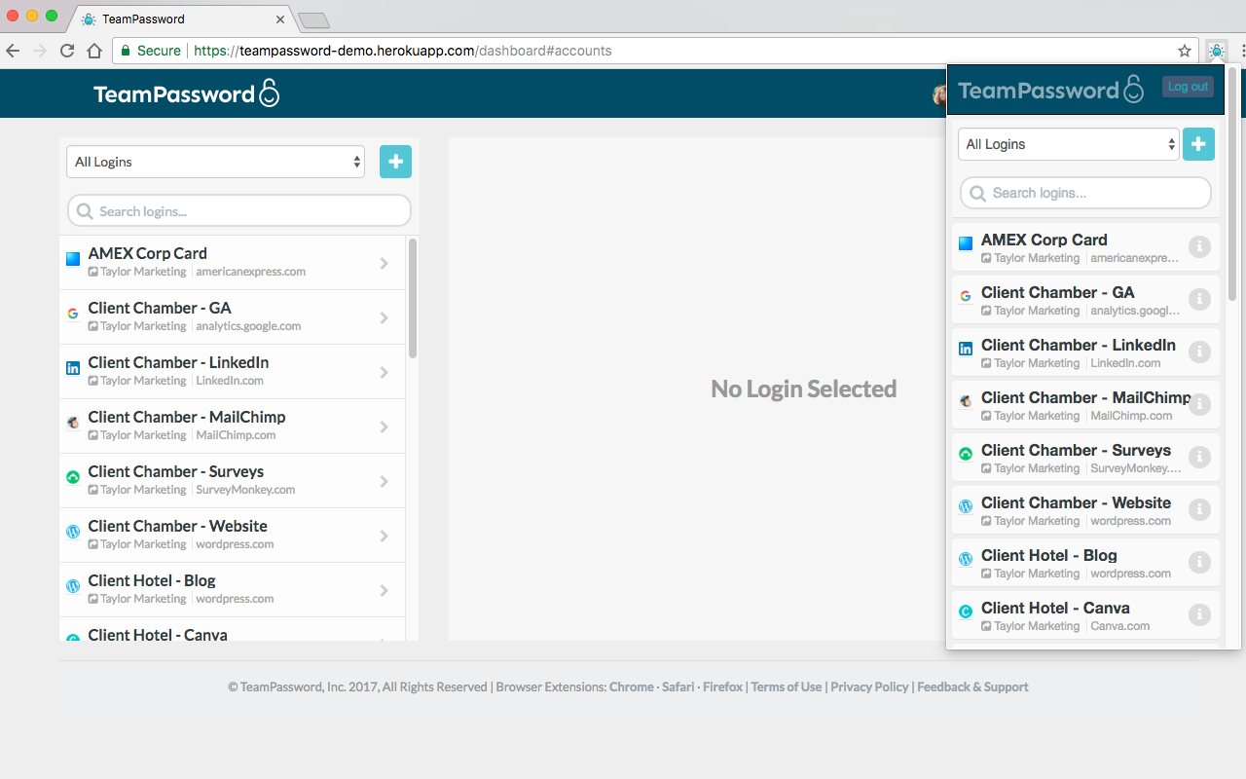The image size is (1246, 779).
Task: Open the Firefox extension link in footer
Action: pos(722,686)
